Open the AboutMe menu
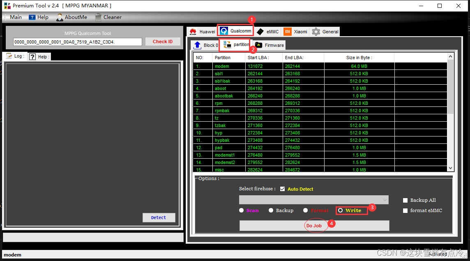 (72, 17)
